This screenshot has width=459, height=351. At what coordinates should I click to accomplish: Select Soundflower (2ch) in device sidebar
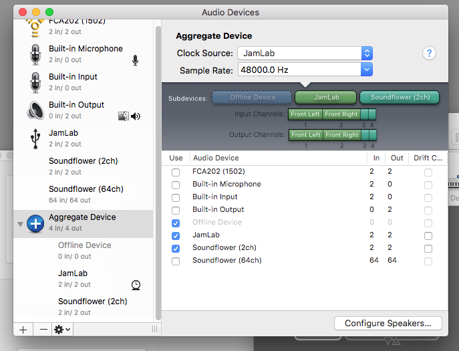(x=84, y=166)
